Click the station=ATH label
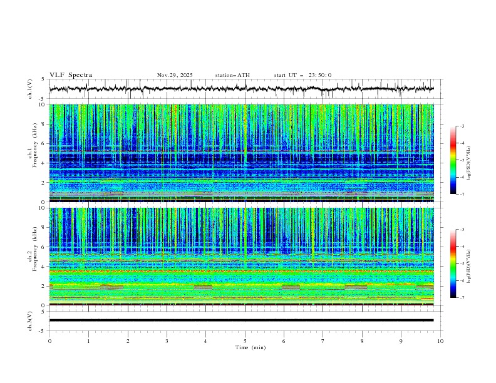 click(232, 75)
